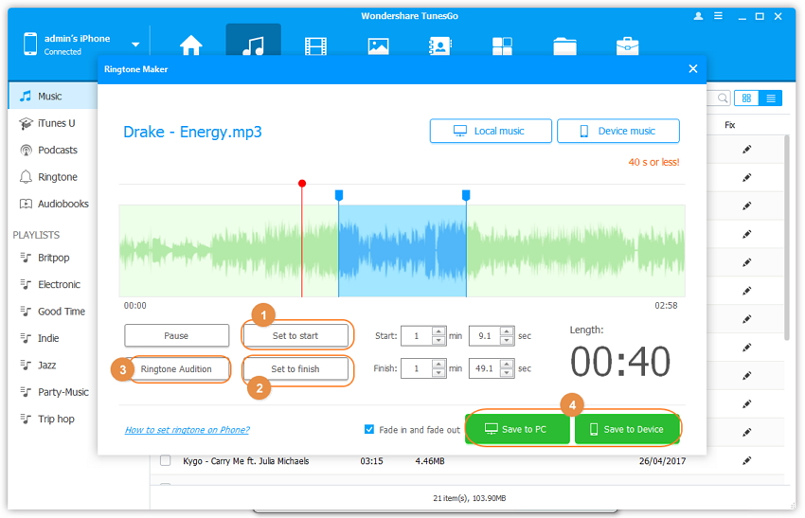Click the Save to Device button
The image size is (805, 518).
click(x=627, y=429)
